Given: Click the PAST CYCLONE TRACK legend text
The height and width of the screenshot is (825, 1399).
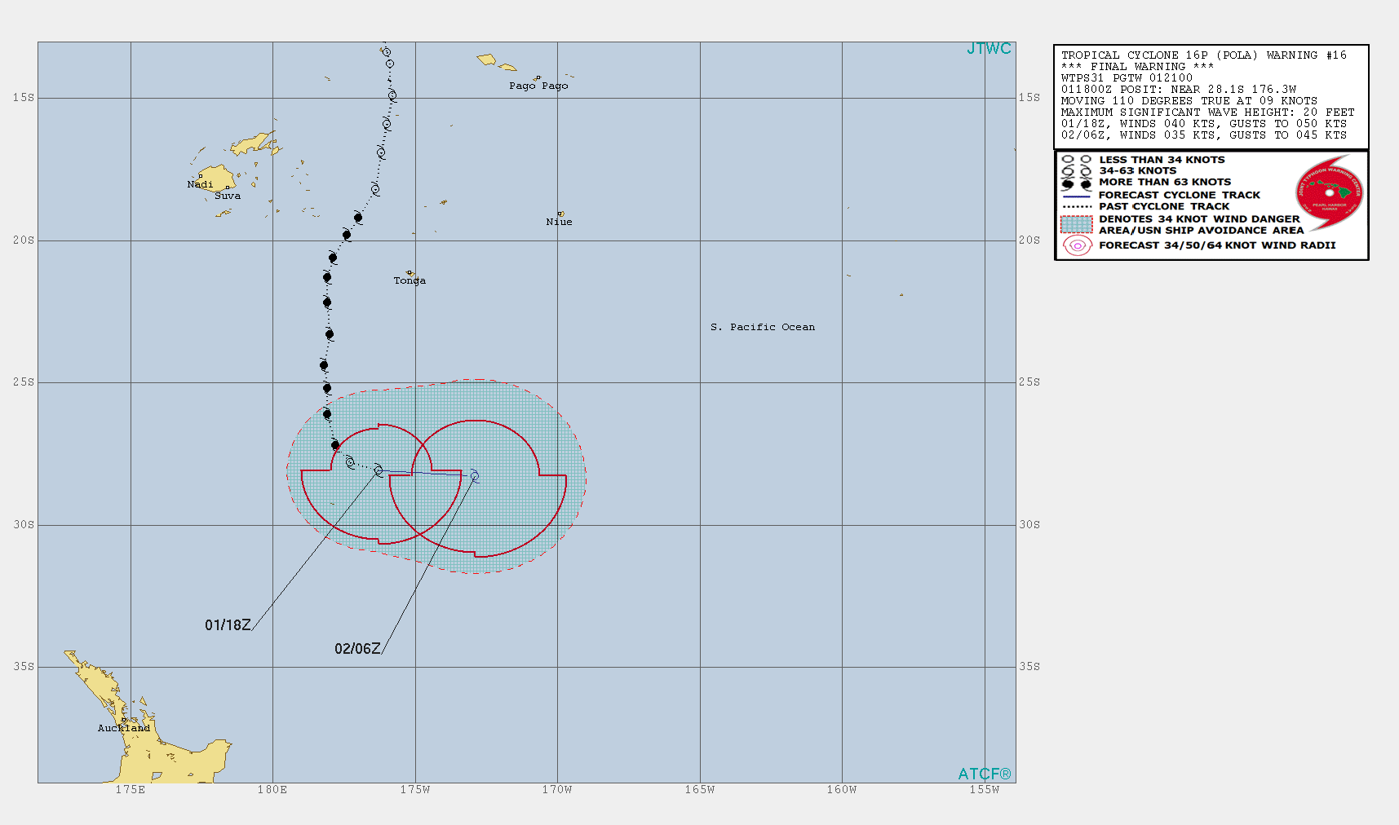Looking at the screenshot, I should pos(1164,207).
